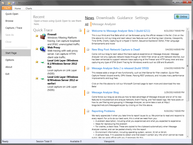193x145 pixels.
Task: Open Welcome to Message Analyzer Beta 3 link
Action: point(121,31)
